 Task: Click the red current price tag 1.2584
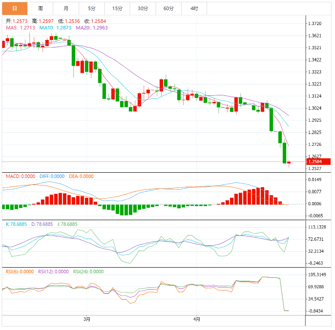tap(318, 162)
